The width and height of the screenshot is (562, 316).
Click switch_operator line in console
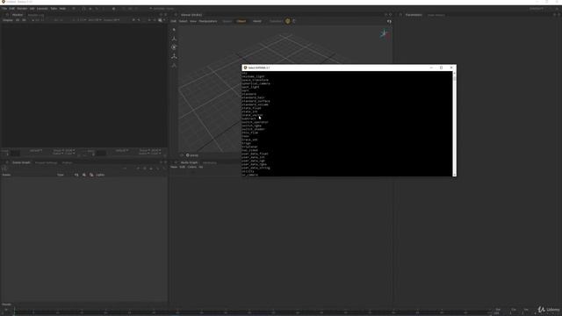tap(256, 122)
